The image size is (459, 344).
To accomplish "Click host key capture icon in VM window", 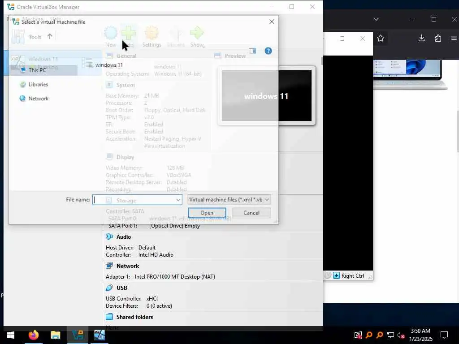I will tap(336, 275).
